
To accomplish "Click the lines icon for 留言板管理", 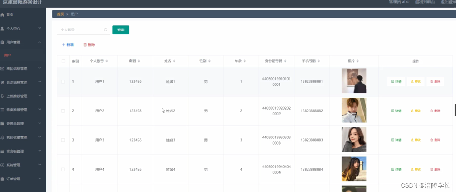I will 3,151.
